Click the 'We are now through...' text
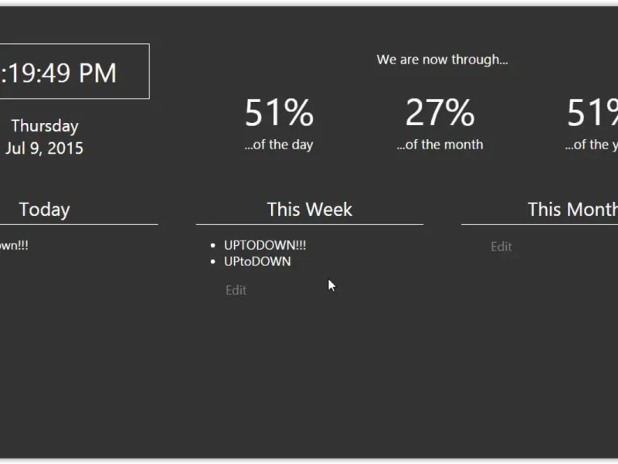The width and height of the screenshot is (618, 464). [x=442, y=60]
